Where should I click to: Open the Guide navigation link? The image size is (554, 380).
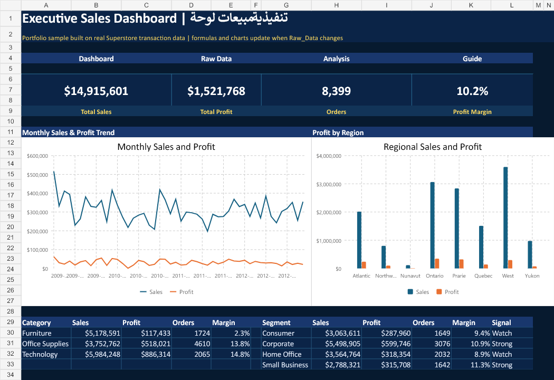coord(472,59)
